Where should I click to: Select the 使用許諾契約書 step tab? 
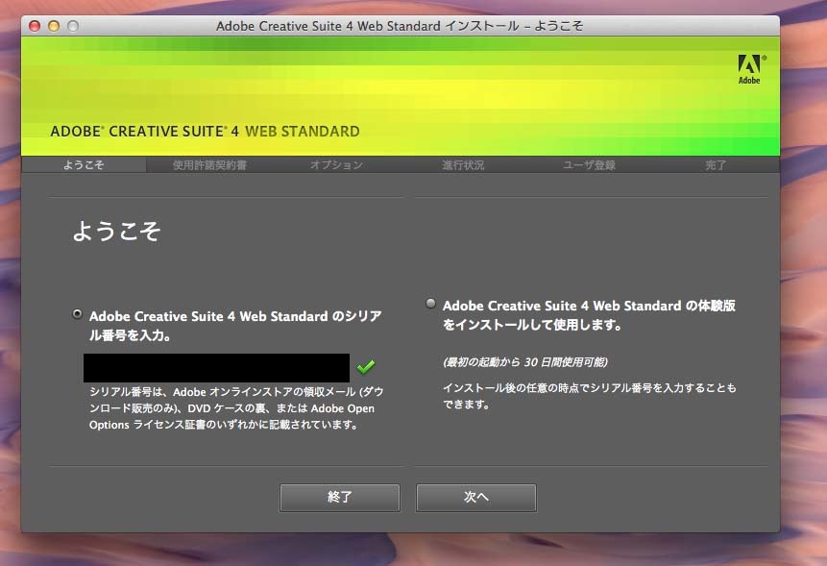click(209, 165)
